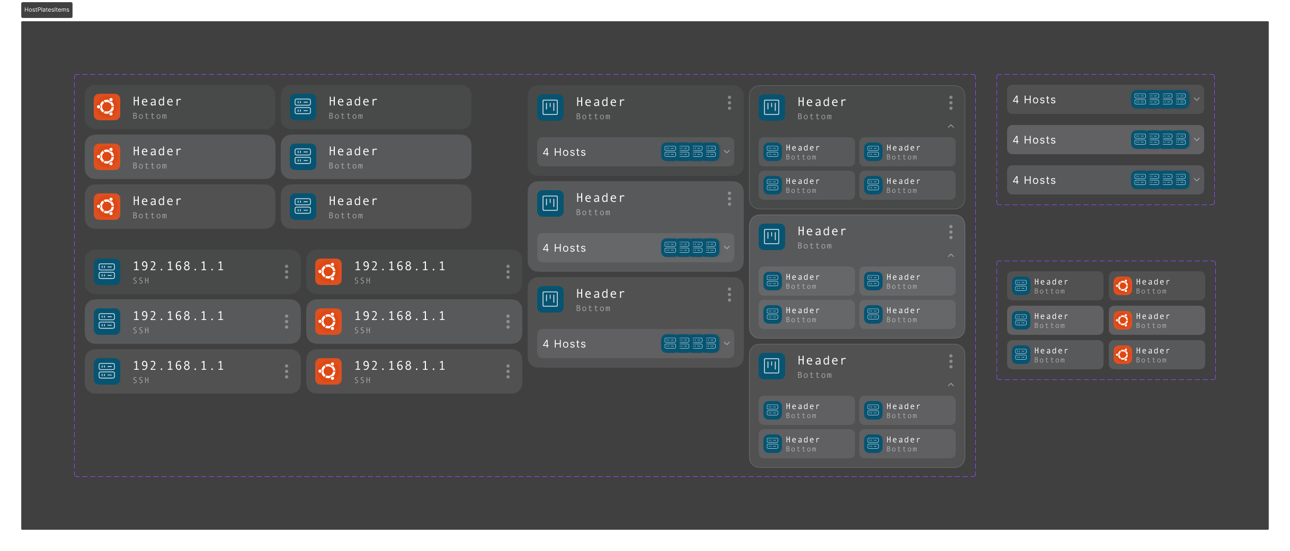Image resolution: width=1290 pixels, height=551 pixels.
Task: Click the server icon on the first 192.168.1.1 row
Action: click(107, 272)
